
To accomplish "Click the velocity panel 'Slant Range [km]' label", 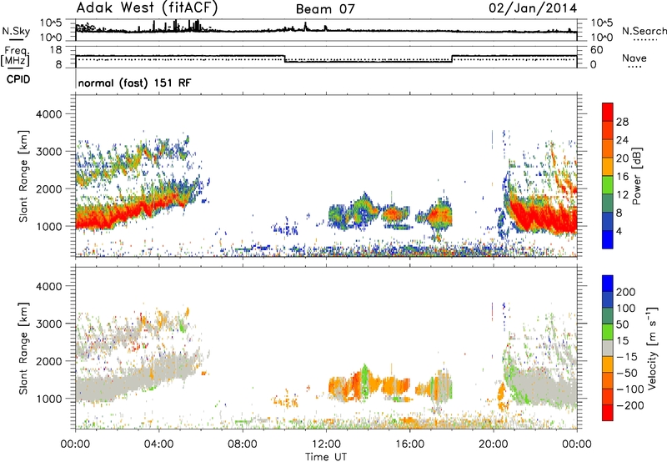I will tap(24, 348).
